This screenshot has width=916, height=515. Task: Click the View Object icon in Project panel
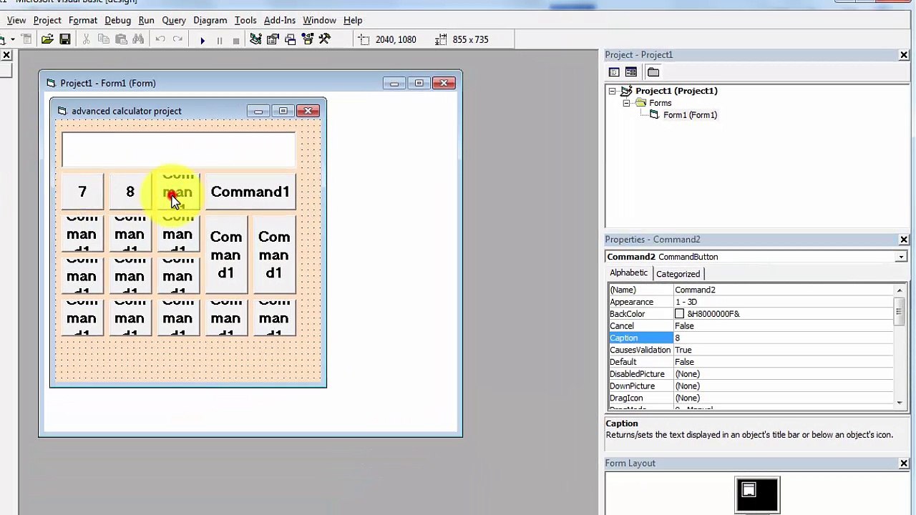point(631,72)
